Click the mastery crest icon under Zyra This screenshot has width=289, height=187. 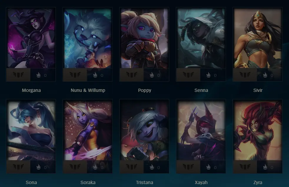click(x=245, y=167)
